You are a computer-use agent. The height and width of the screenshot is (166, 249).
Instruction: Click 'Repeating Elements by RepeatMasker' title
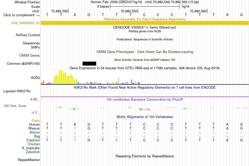(x=145, y=156)
